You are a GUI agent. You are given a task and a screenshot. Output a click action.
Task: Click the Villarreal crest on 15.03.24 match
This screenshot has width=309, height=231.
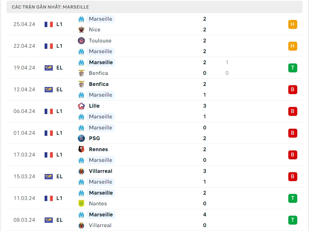[x=81, y=171]
